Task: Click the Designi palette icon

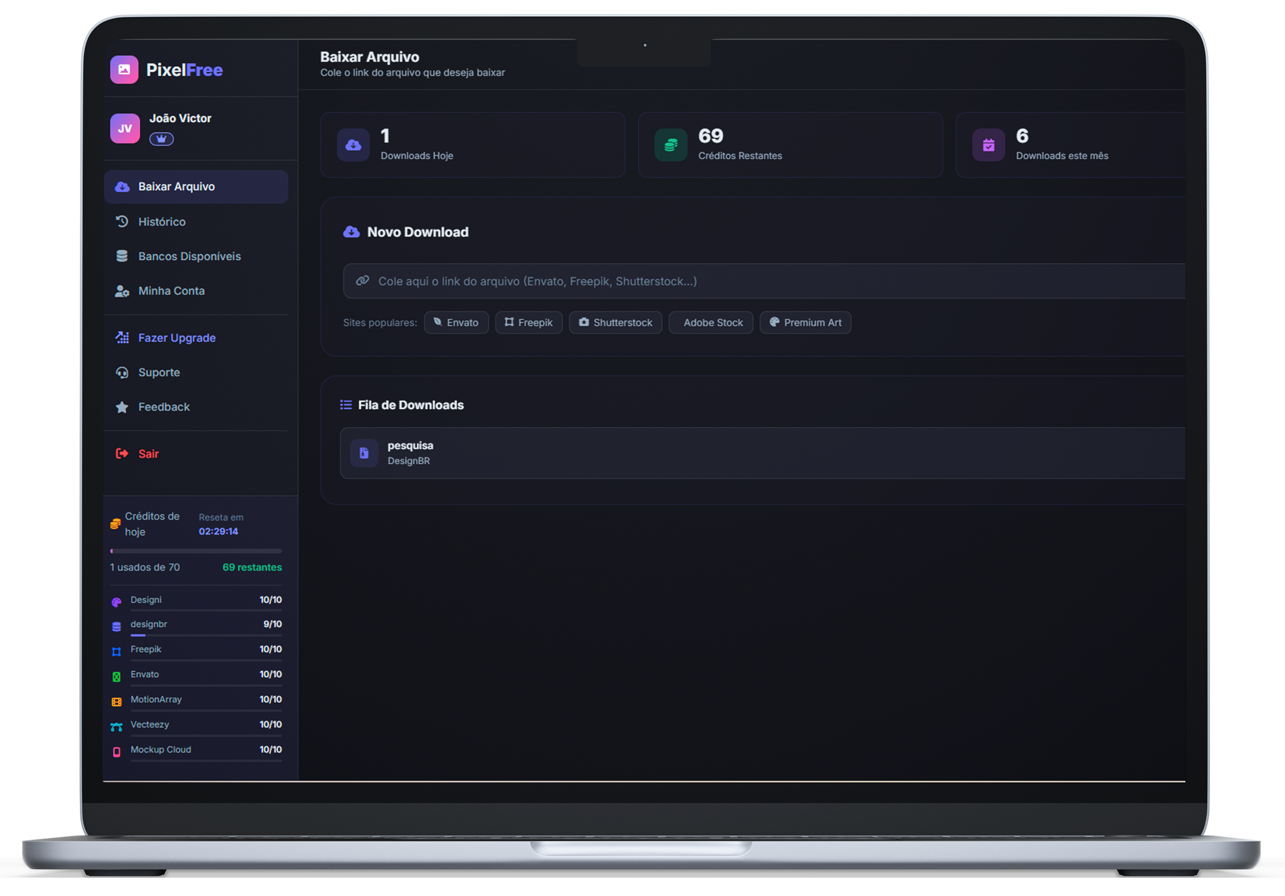Action: (x=116, y=602)
